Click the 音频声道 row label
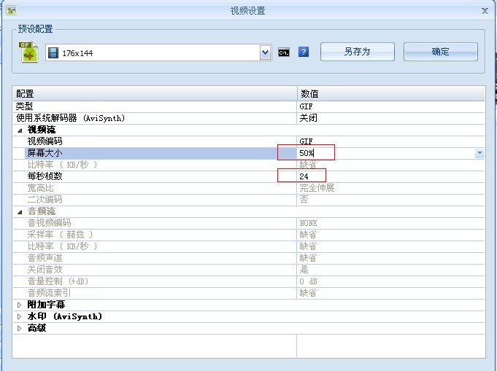Image resolution: width=497 pixels, height=371 pixels. [x=45, y=258]
